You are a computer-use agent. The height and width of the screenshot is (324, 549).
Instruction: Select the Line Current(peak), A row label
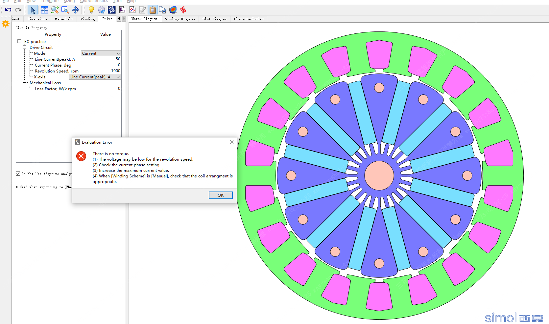pos(55,59)
